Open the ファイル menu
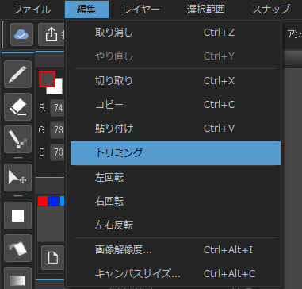The image size is (302, 289). click(x=32, y=10)
